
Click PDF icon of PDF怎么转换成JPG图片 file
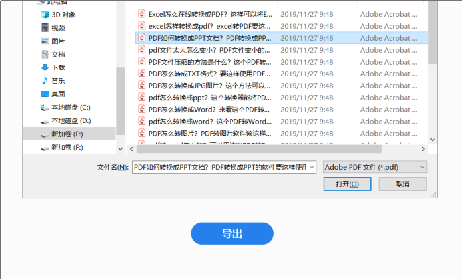(x=142, y=85)
